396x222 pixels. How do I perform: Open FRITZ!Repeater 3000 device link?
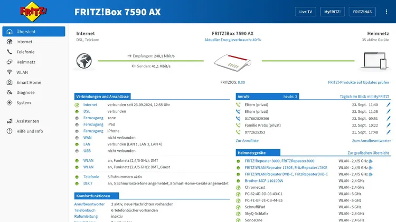(279, 161)
